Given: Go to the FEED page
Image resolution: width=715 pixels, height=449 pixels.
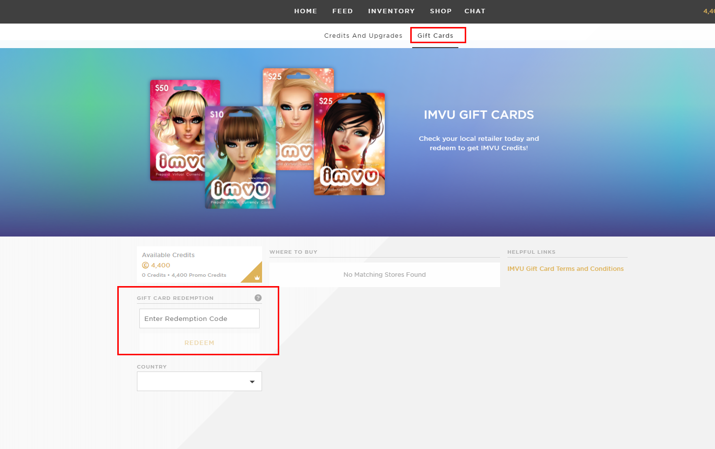Looking at the screenshot, I should (343, 11).
